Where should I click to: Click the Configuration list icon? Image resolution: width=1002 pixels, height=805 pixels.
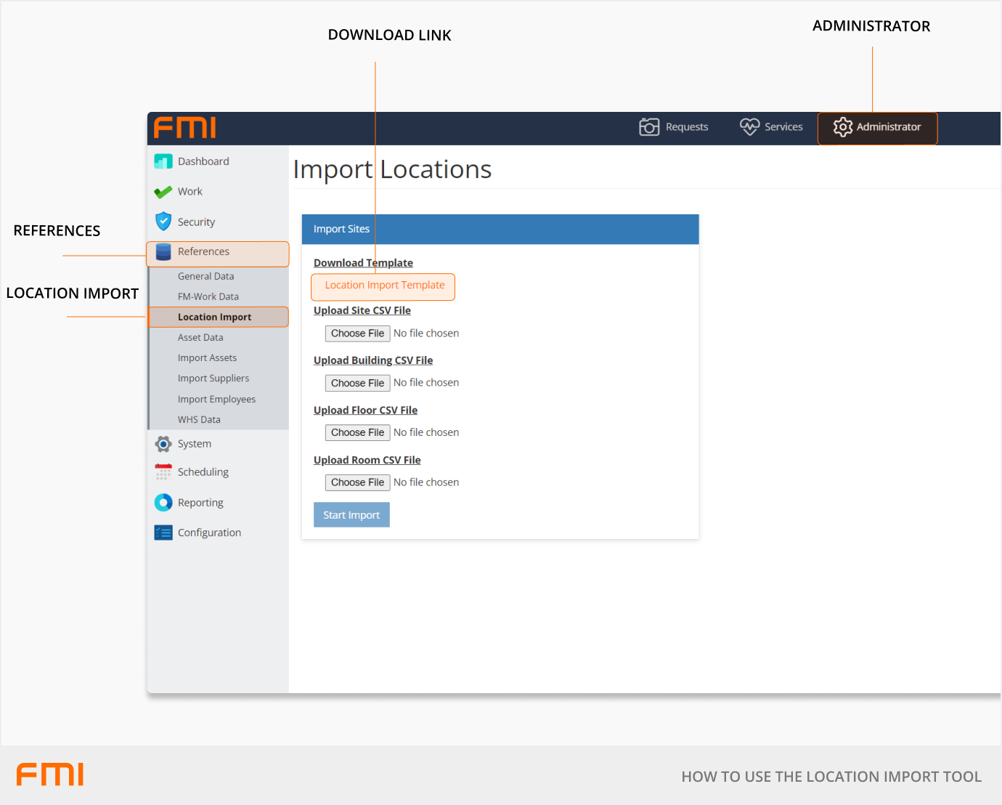163,533
